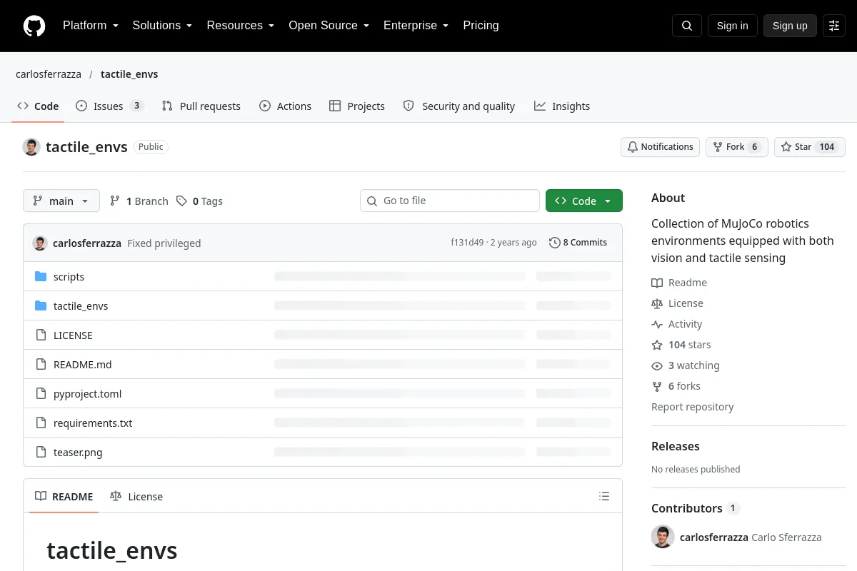Click the branch icon next to 1 Branch
The height and width of the screenshot is (571, 857).
[x=115, y=201]
